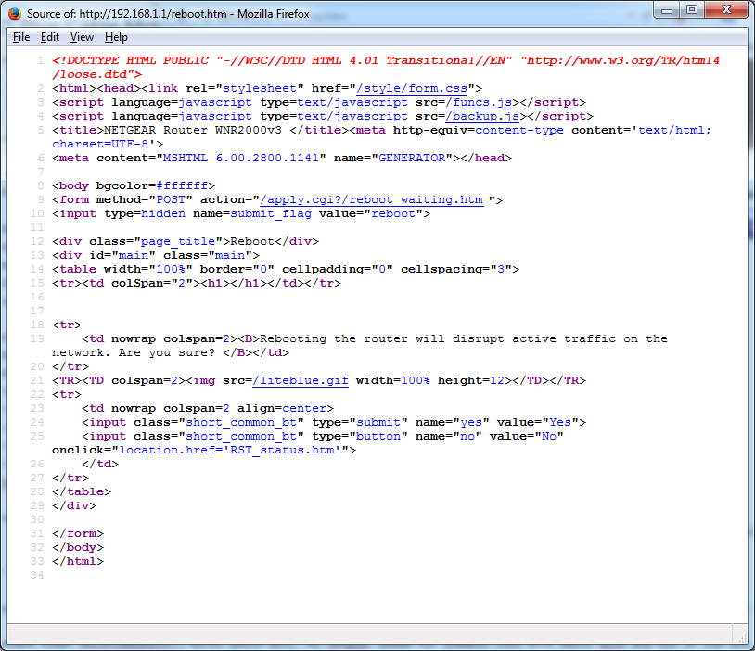
Task: Open the Help menu
Action: tap(116, 37)
